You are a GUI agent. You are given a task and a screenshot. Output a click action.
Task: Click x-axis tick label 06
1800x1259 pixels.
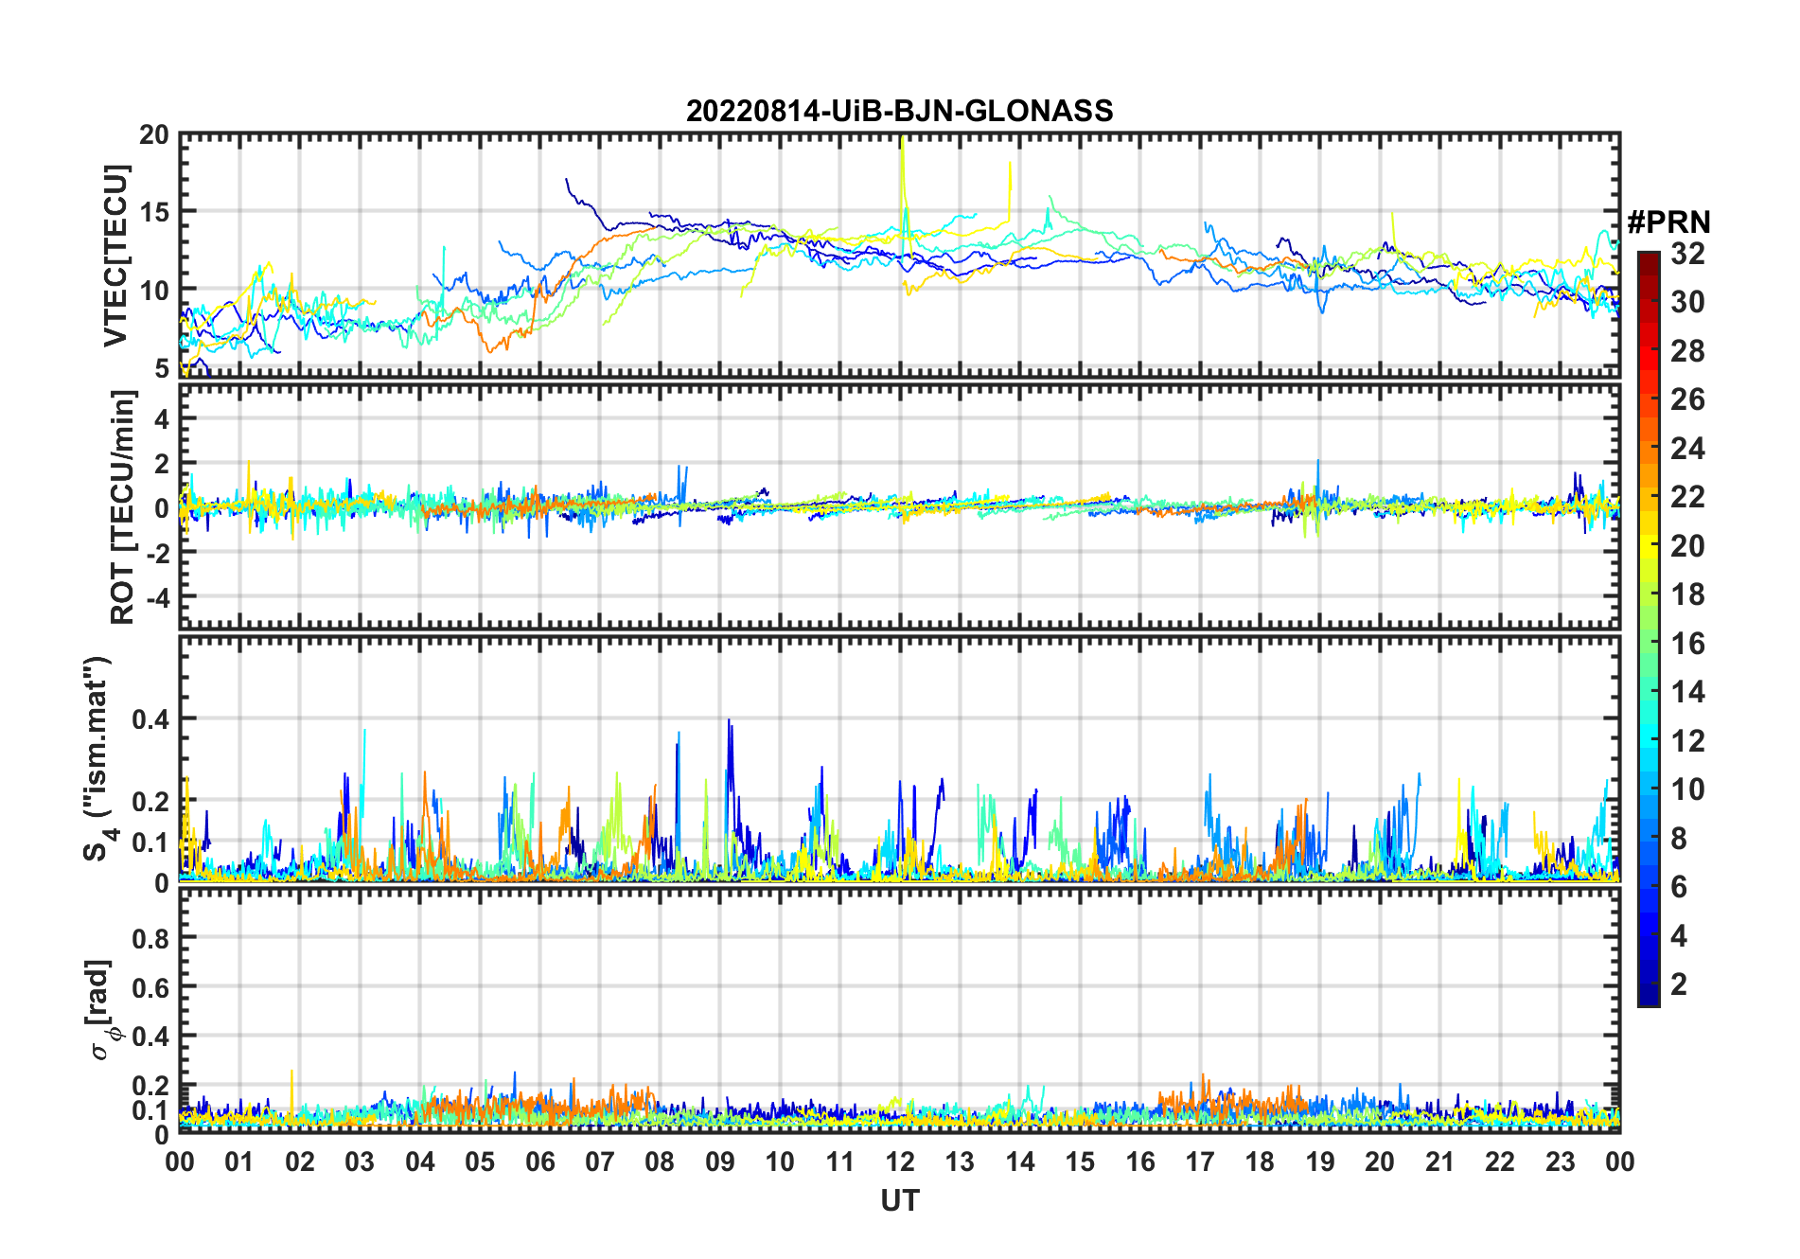pos(540,1162)
